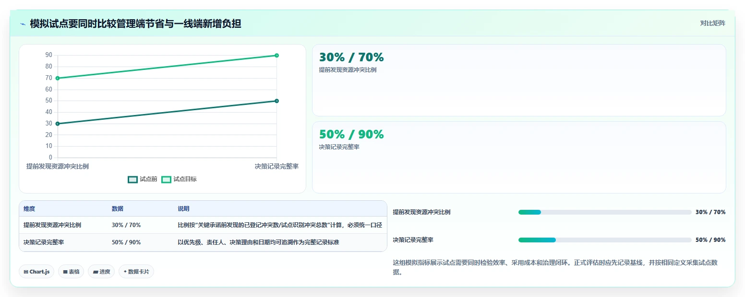Click the 试点目标 point at value 70
The width and height of the screenshot is (745, 297).
[58, 78]
